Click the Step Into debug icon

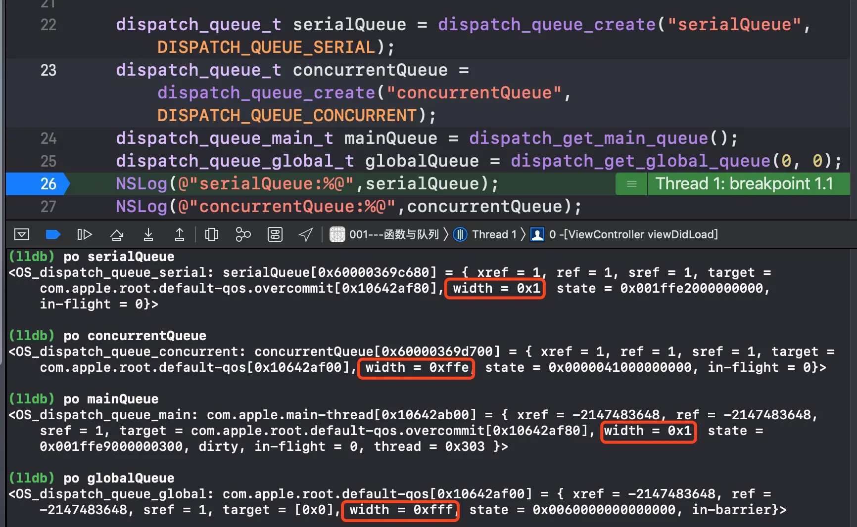click(x=148, y=234)
